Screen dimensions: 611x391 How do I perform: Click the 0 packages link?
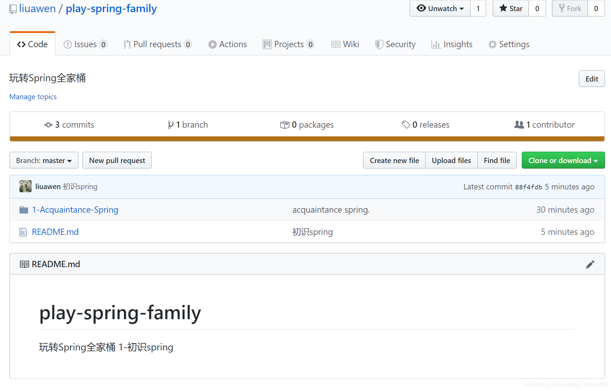pos(307,125)
